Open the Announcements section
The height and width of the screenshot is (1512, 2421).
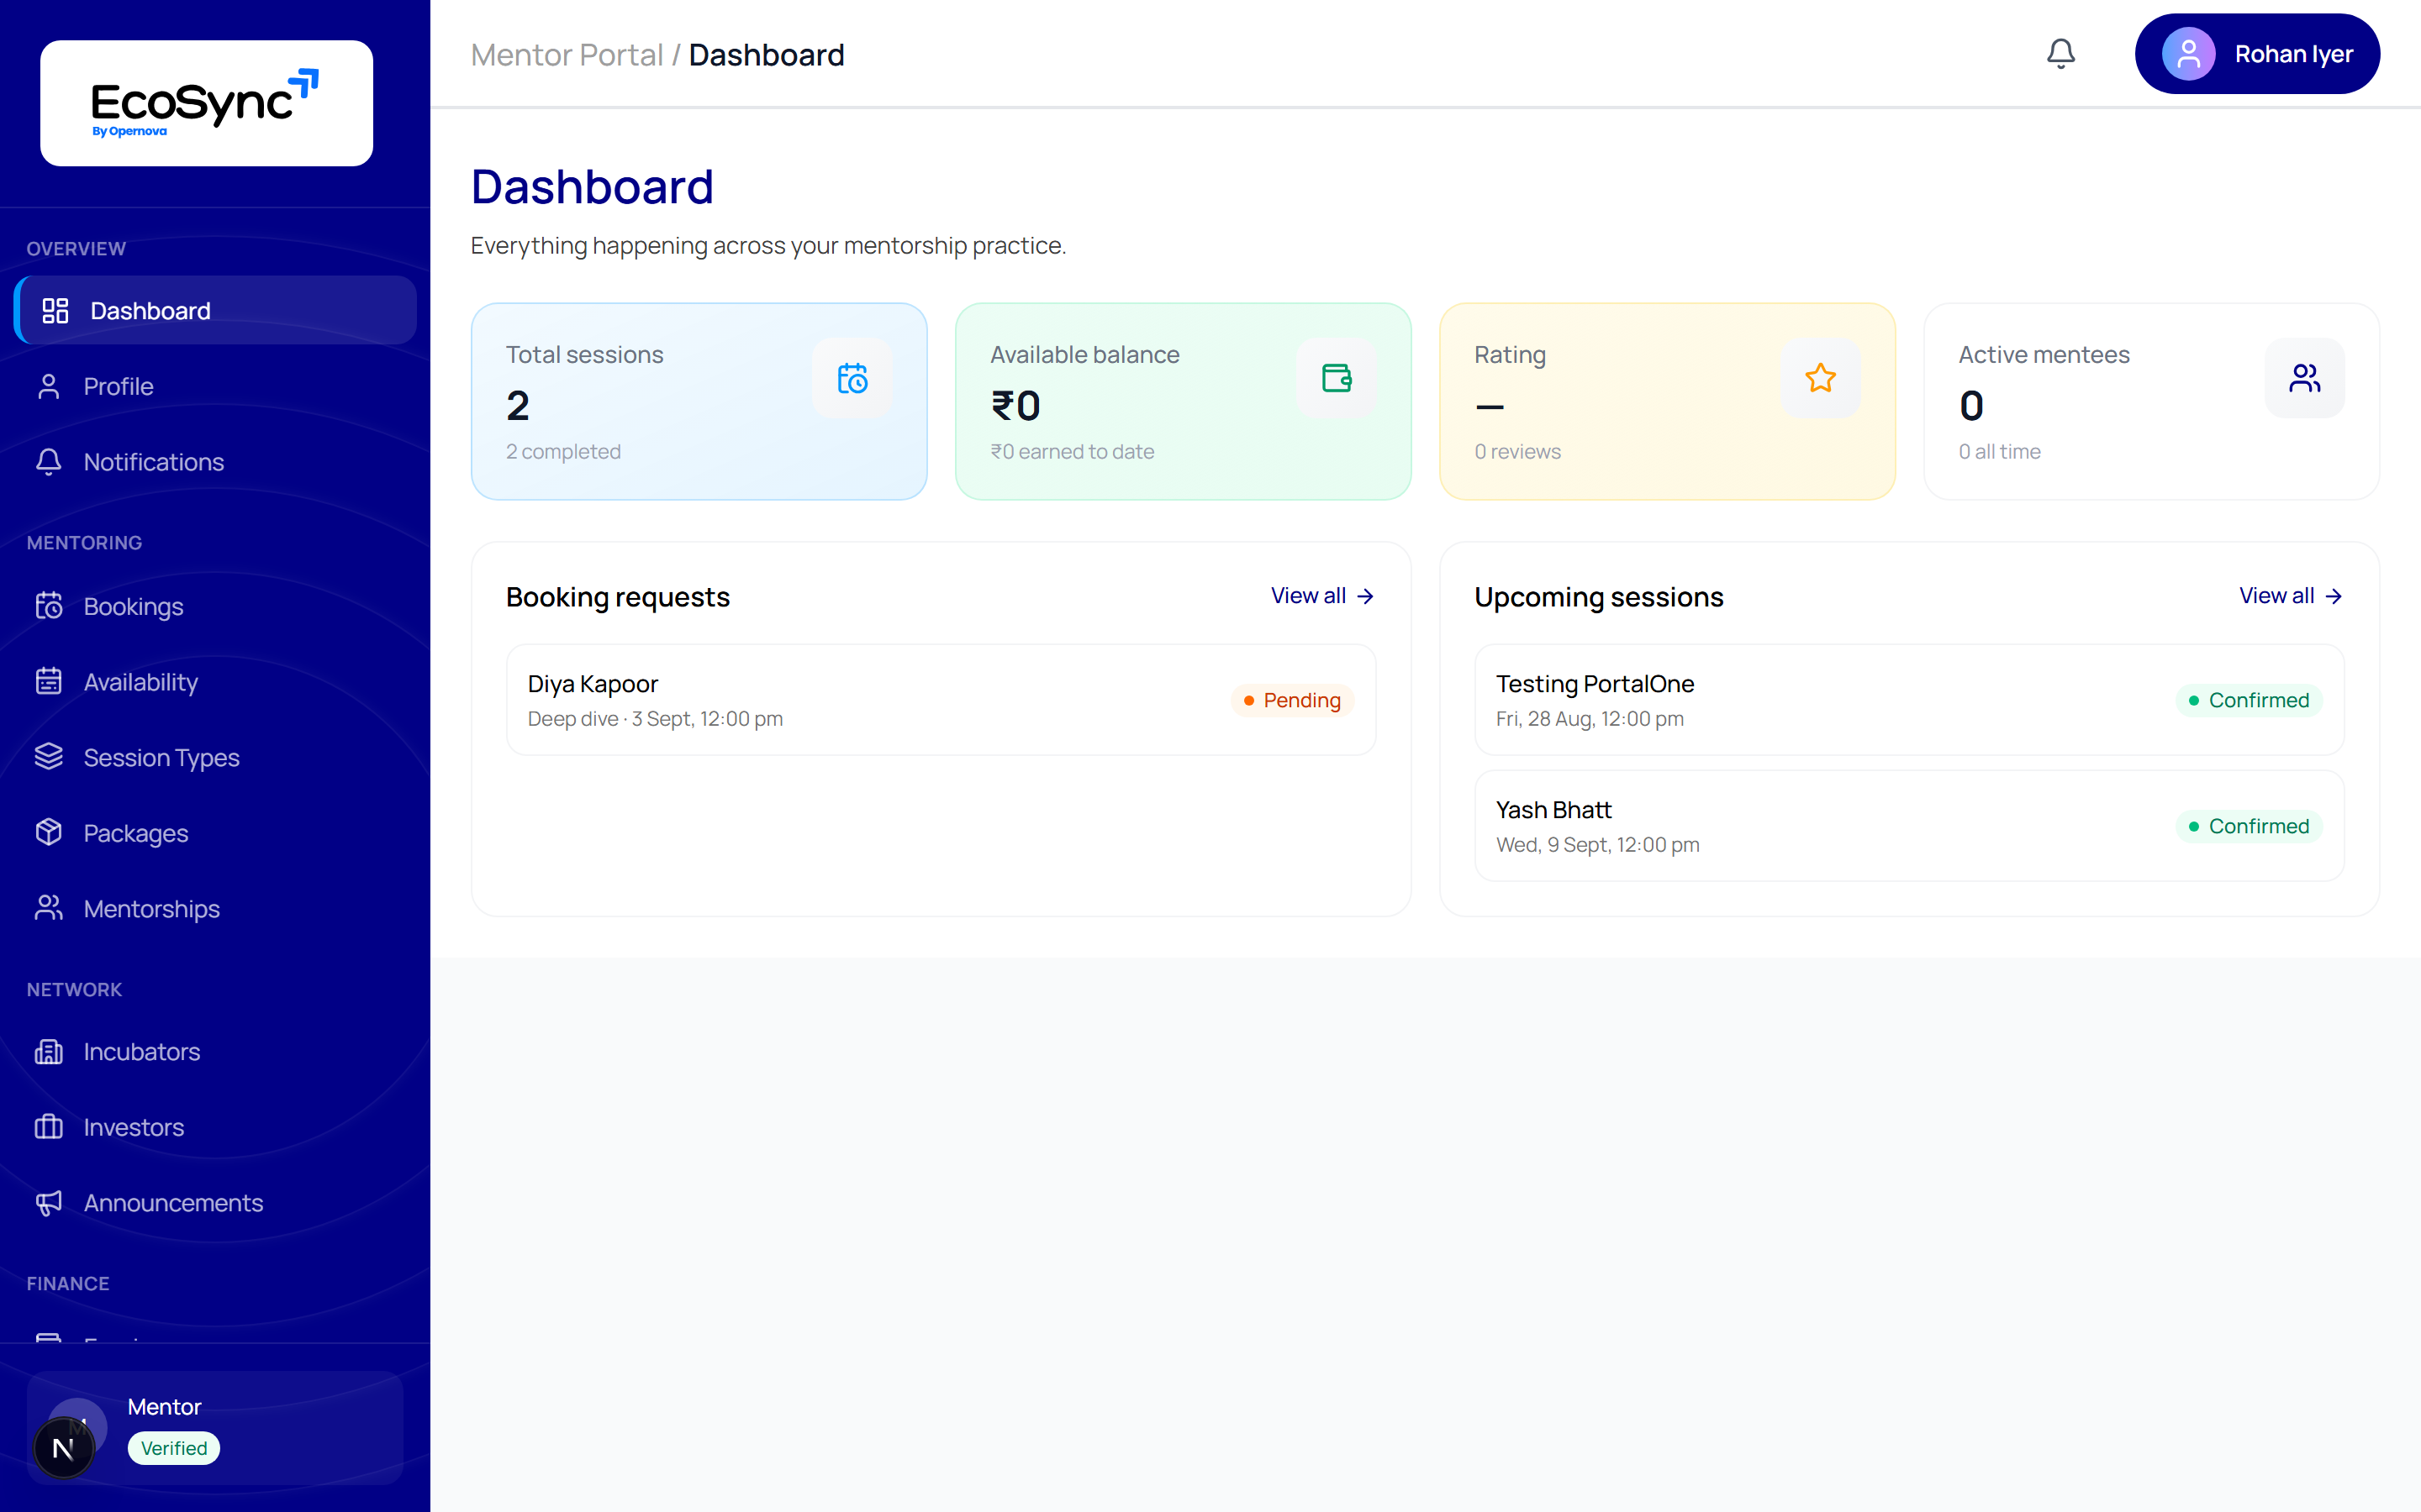215,1203
